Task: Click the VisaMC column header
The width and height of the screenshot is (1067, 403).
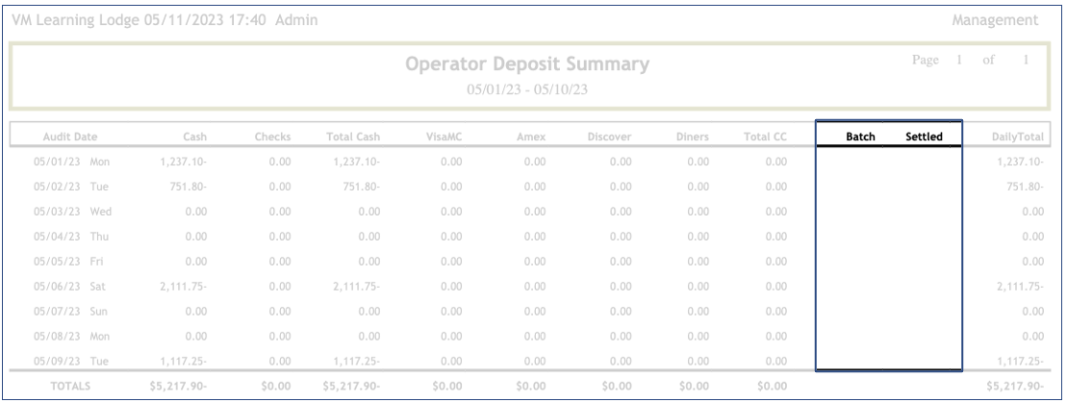Action: click(445, 138)
